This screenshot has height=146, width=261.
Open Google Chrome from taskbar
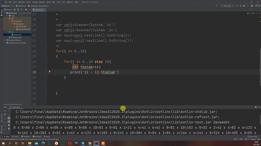pos(90,143)
